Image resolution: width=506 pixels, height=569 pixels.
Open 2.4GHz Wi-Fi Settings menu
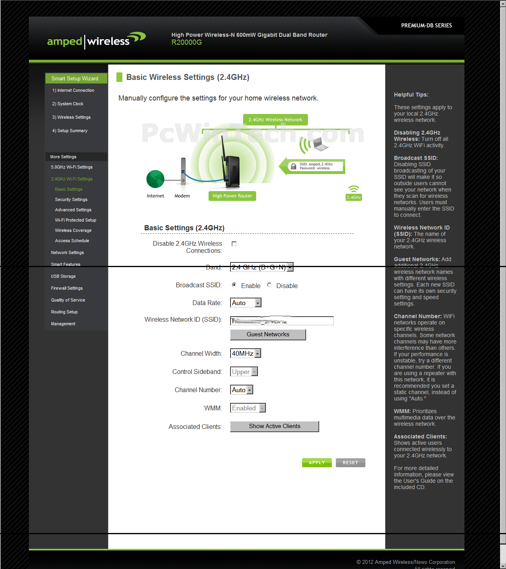[x=72, y=179]
